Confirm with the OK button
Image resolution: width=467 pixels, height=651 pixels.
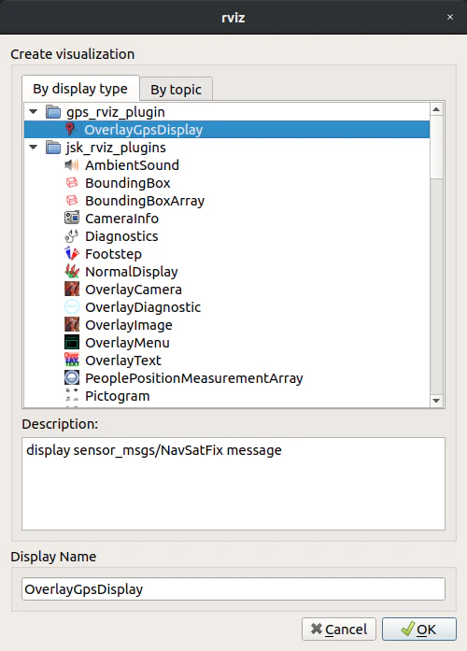point(418,629)
